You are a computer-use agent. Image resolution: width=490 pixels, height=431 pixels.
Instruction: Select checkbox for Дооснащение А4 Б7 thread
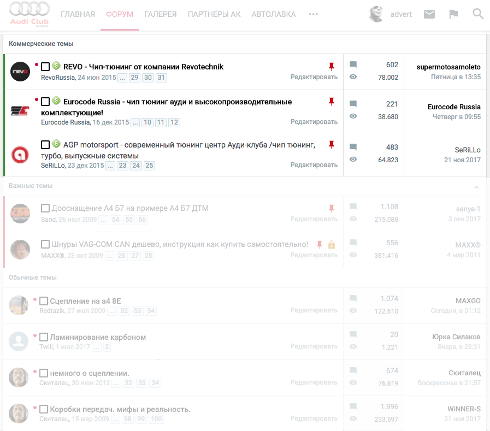pos(45,208)
